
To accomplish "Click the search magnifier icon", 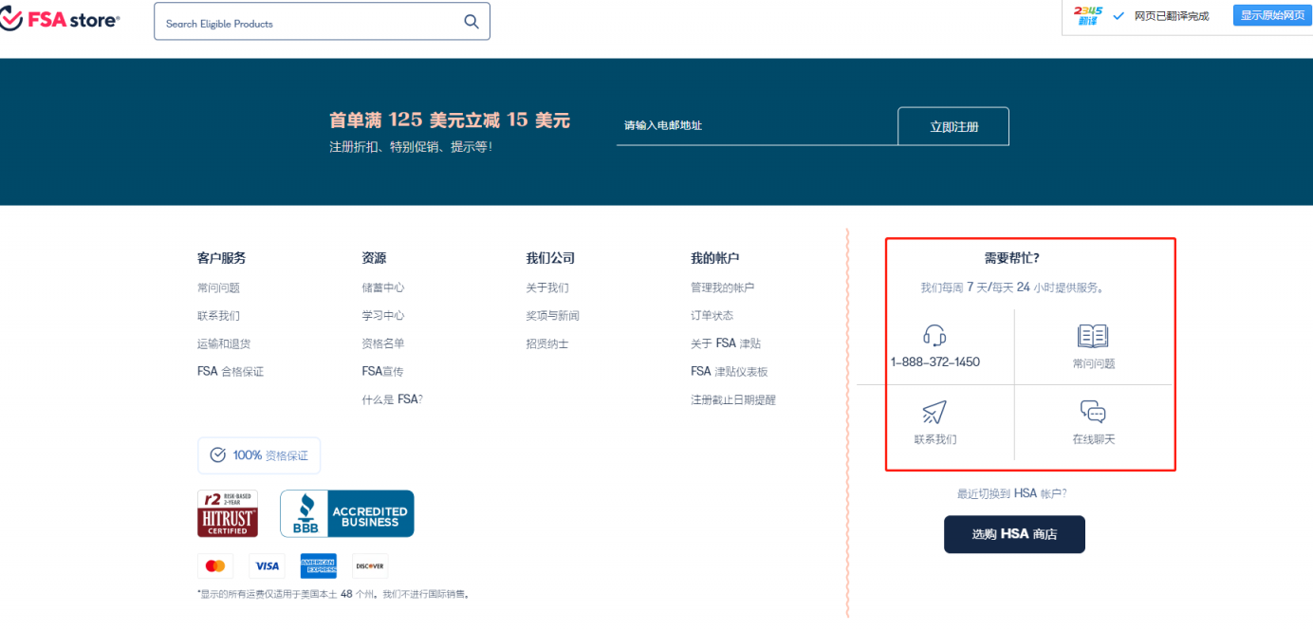I will click(472, 20).
